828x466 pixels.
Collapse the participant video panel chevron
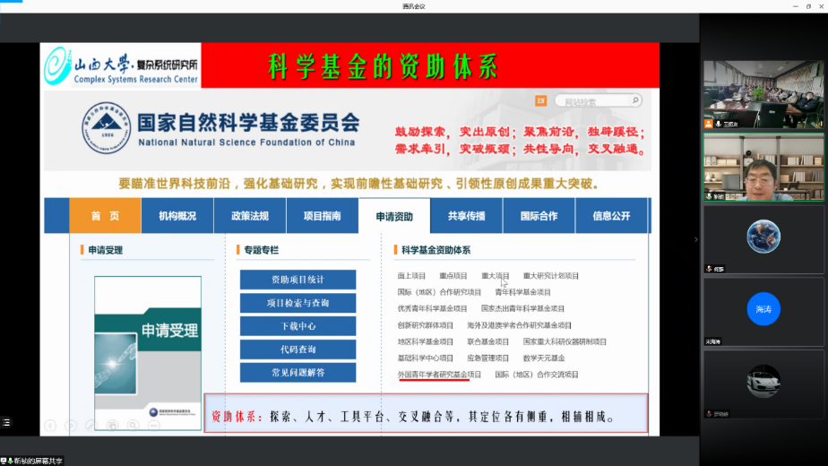(696, 239)
